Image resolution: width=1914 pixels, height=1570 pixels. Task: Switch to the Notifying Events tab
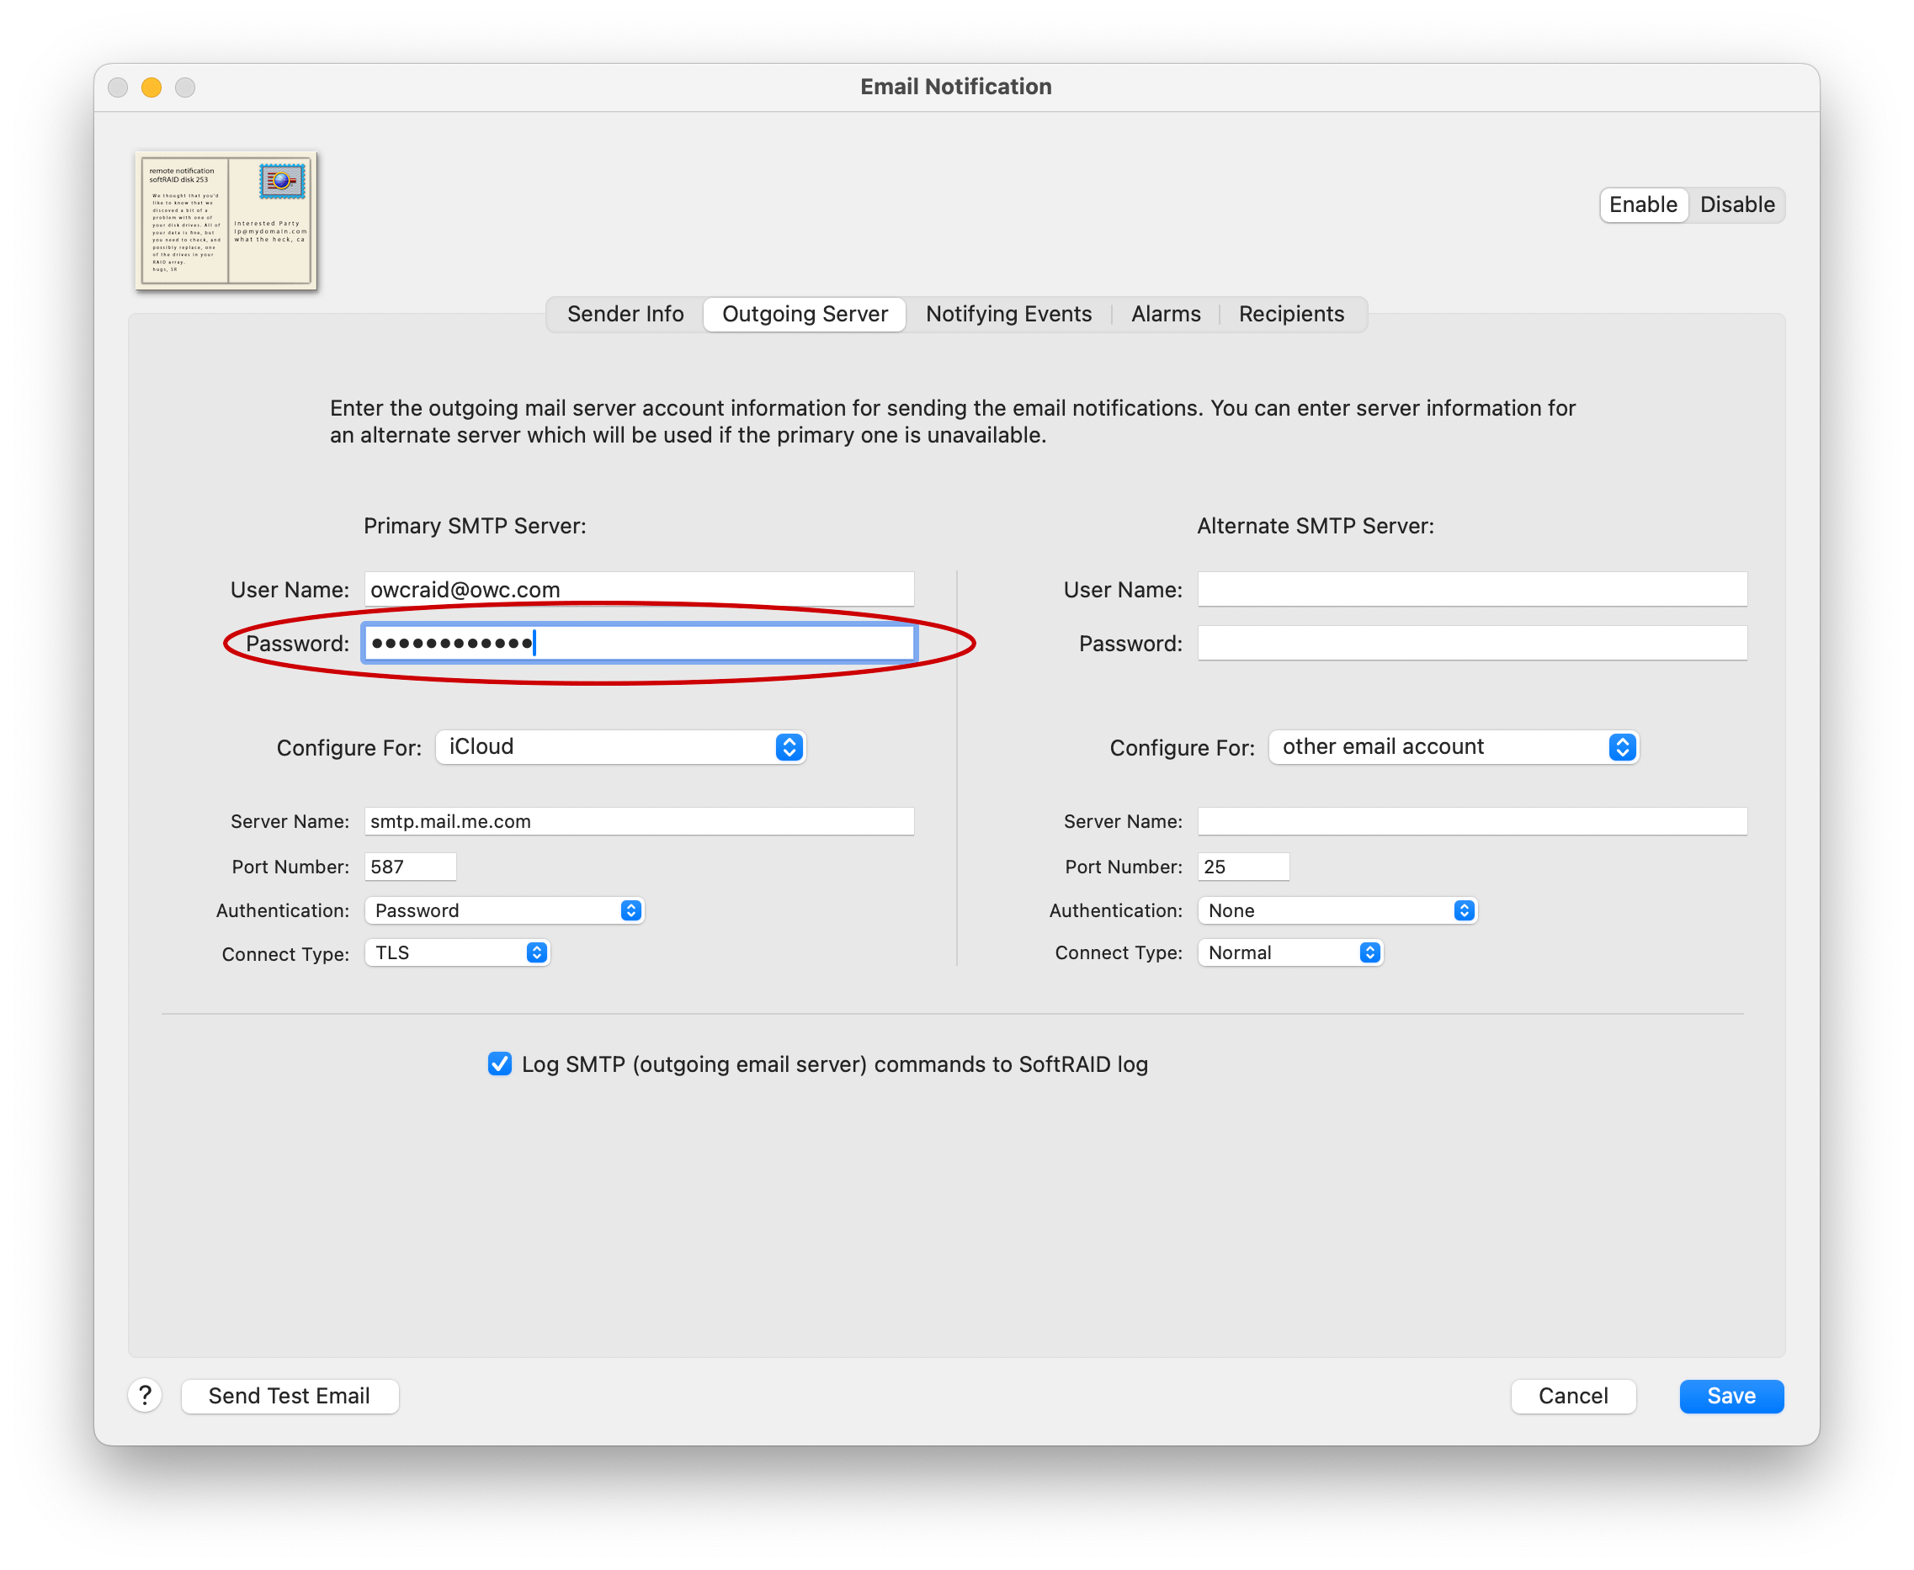1008,314
